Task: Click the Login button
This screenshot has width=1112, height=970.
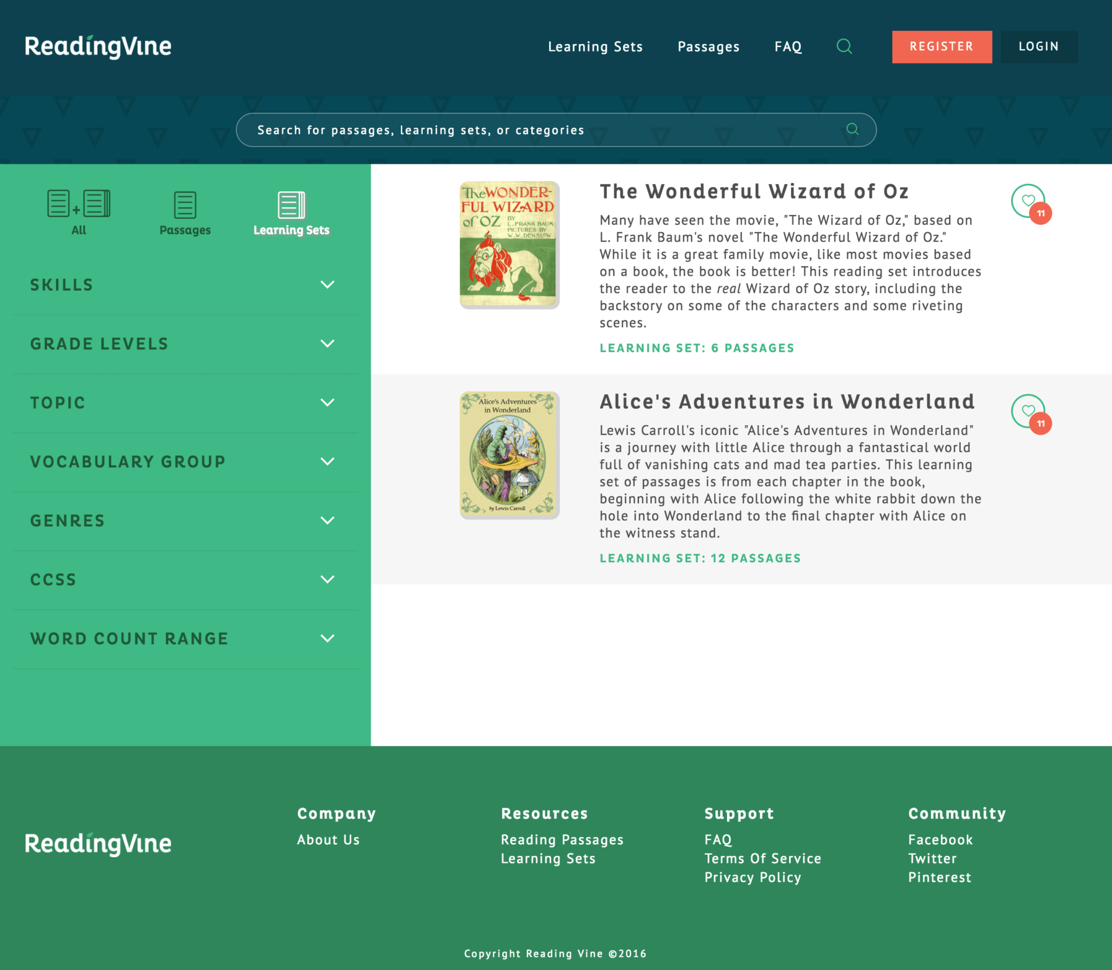Action: pos(1038,47)
